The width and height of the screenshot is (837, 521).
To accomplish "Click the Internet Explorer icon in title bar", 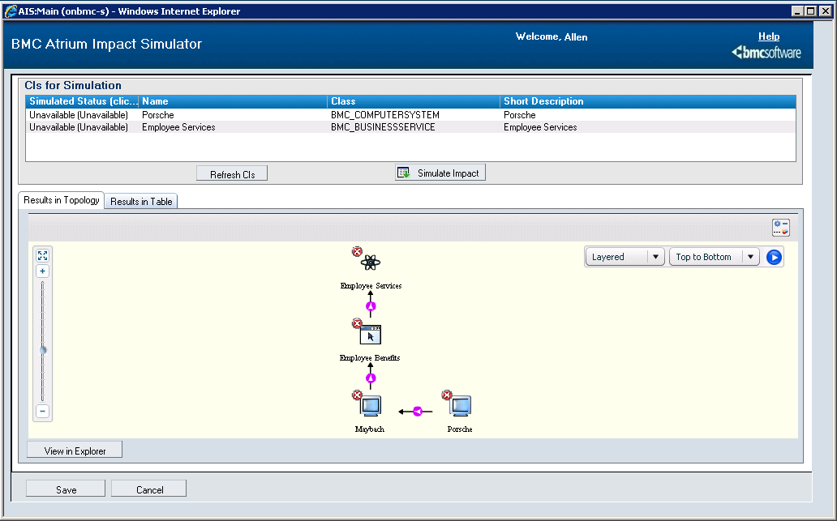I will (x=11, y=11).
